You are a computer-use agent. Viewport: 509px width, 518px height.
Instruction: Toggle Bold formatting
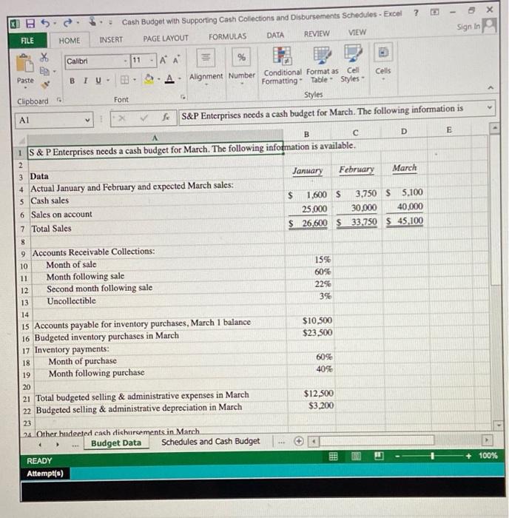(x=72, y=81)
